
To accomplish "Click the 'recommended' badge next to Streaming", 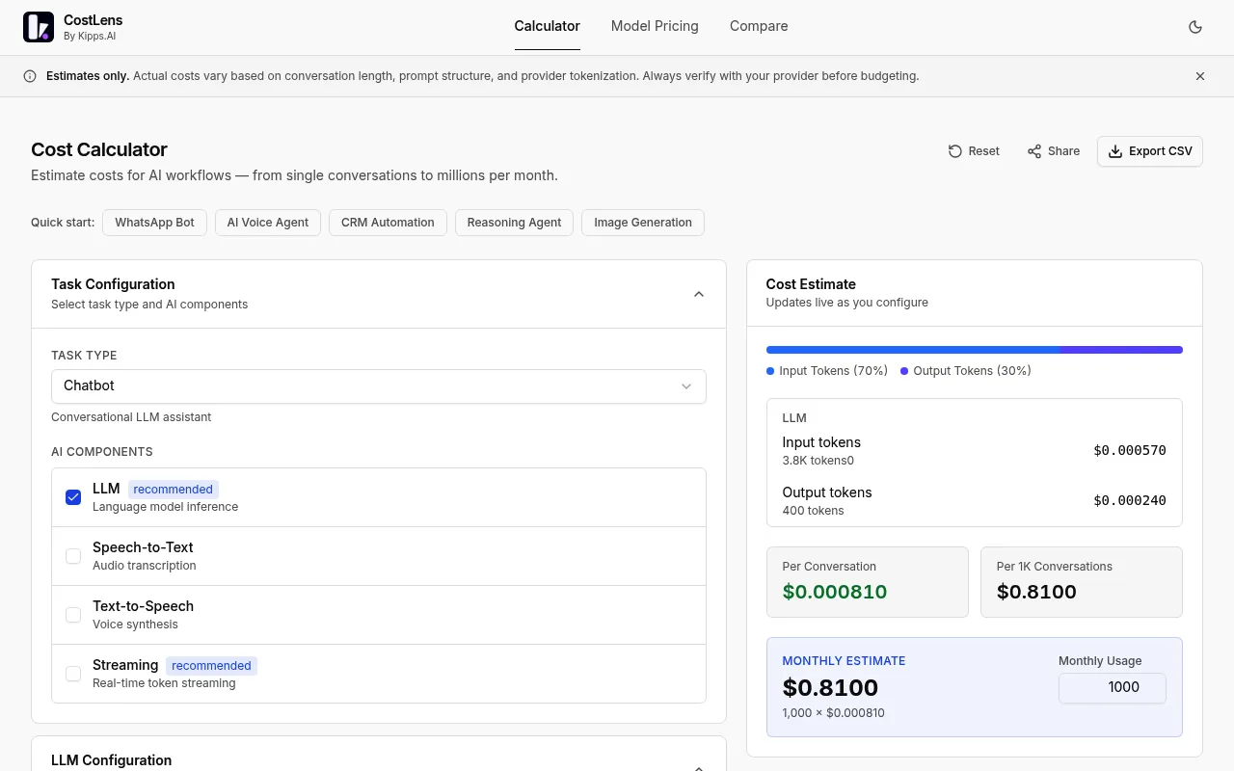I will pyautogui.click(x=211, y=666).
